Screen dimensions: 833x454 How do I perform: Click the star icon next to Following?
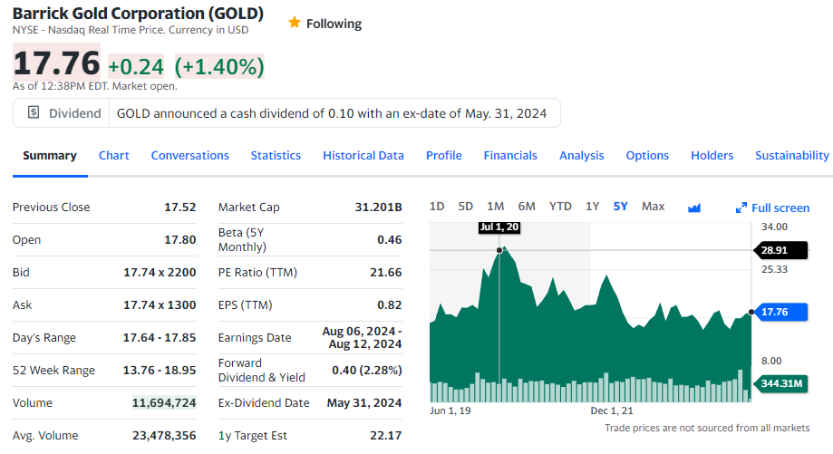tap(294, 24)
